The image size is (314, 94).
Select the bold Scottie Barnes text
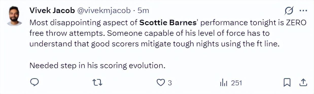click(168, 22)
